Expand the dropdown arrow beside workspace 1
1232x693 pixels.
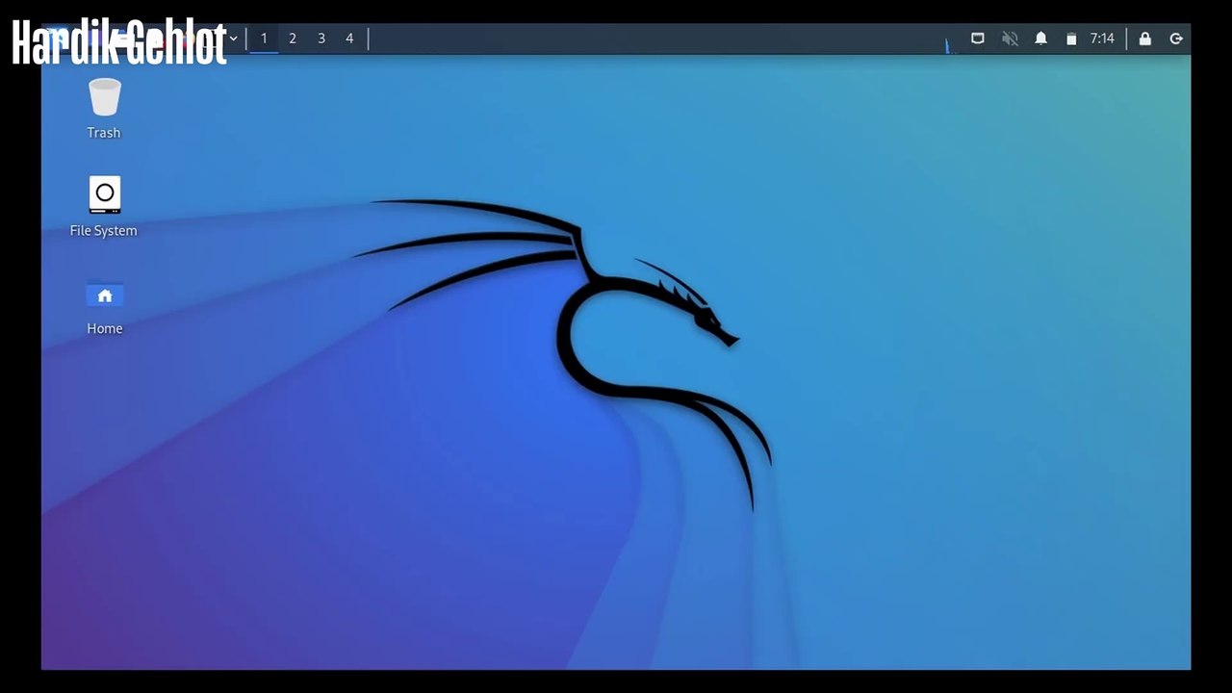pos(233,38)
